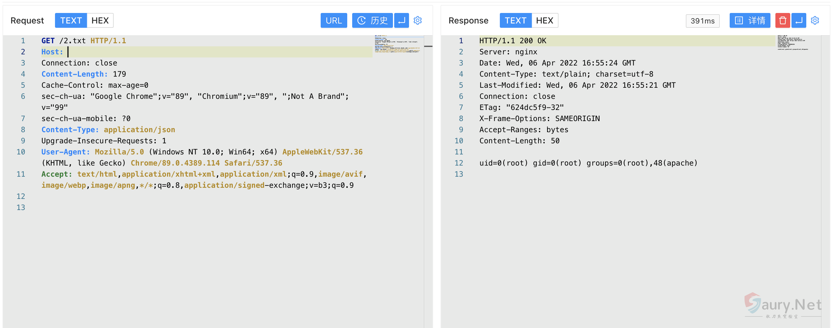Click the Response settings gear icon
The height and width of the screenshot is (328, 831).
pos(815,21)
